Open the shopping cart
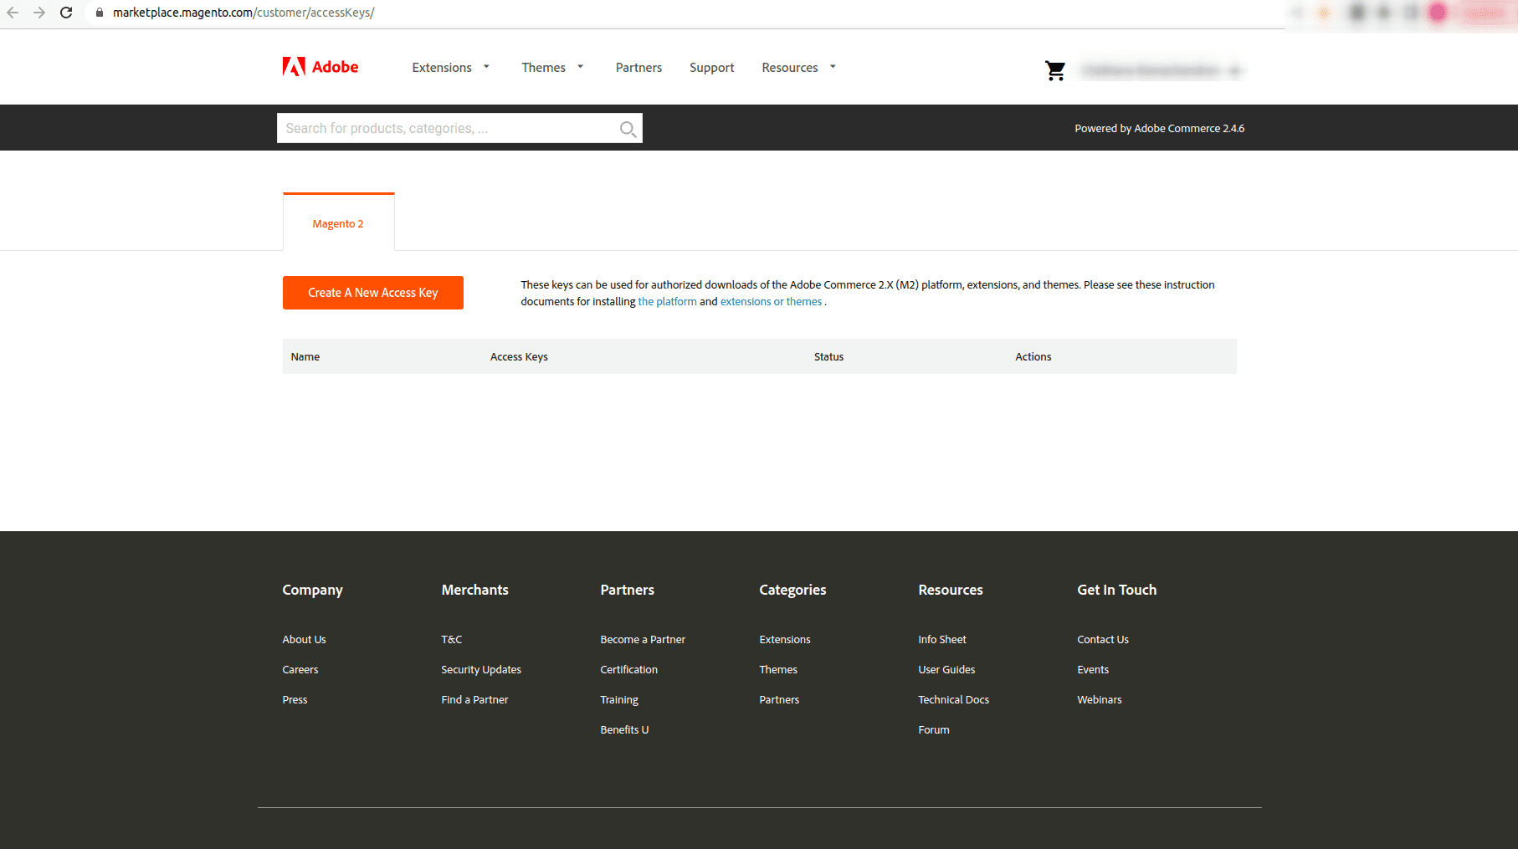This screenshot has height=849, width=1518. 1055,71
